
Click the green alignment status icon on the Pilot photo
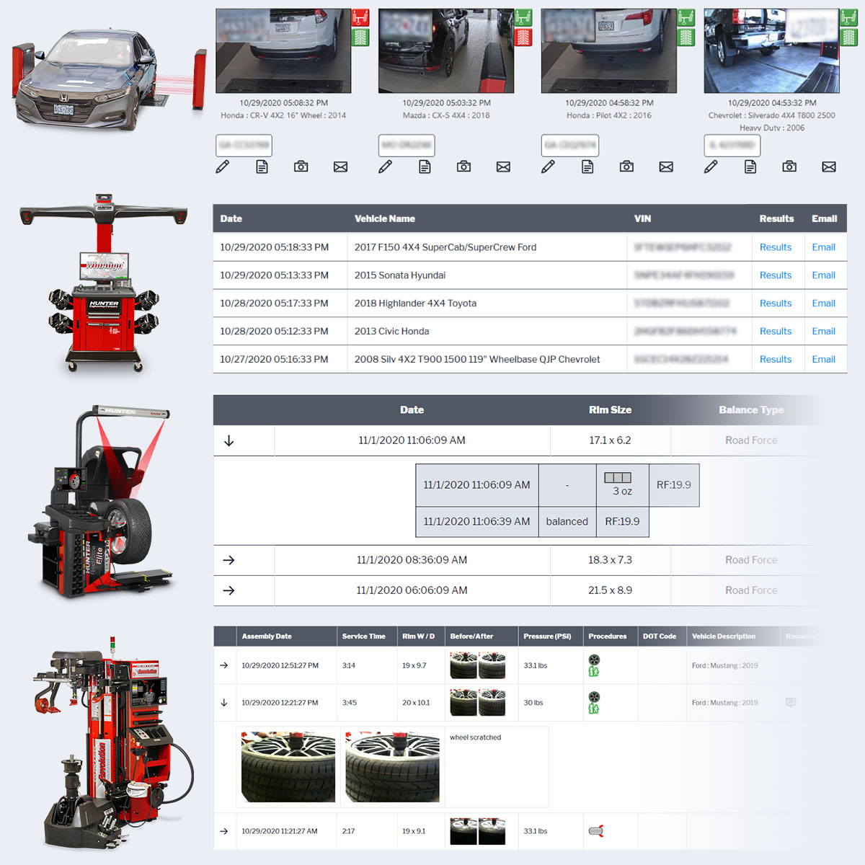click(x=686, y=17)
